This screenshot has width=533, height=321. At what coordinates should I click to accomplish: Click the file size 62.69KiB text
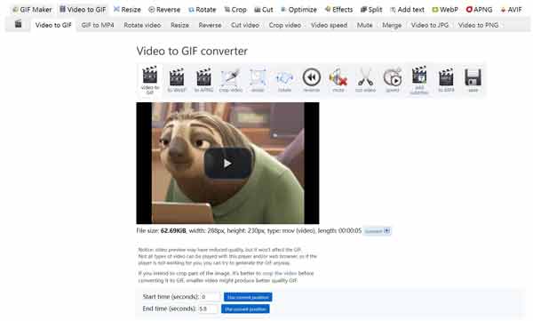click(x=173, y=231)
